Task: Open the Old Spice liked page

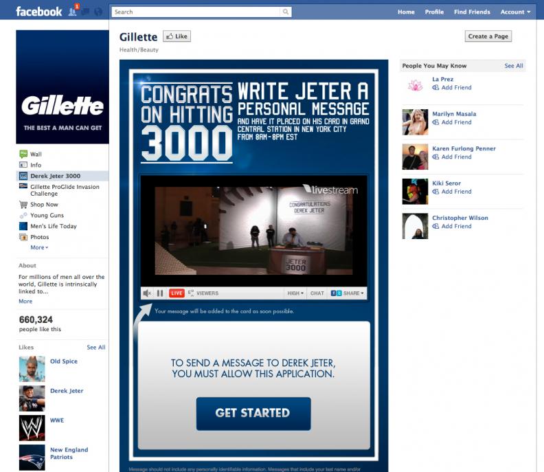Action: coord(64,361)
